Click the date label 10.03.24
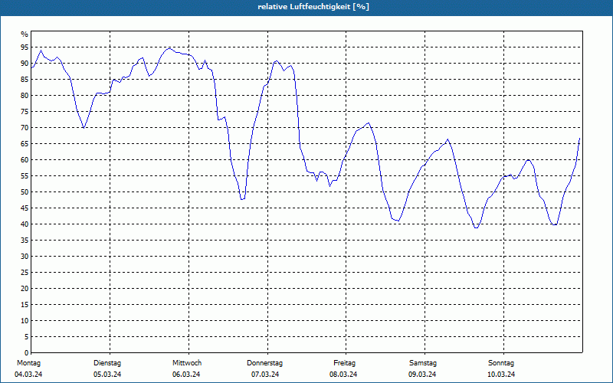 pos(501,375)
